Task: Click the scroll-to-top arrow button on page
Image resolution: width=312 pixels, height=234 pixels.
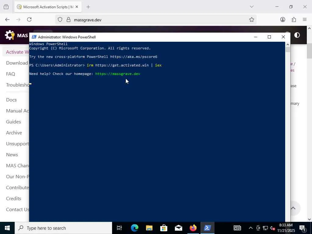Action: click(293, 208)
